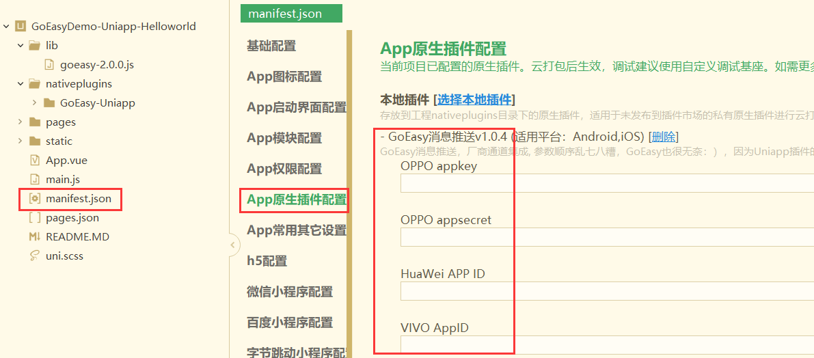Open the 百度小程序配置 section
This screenshot has height=358, width=814.
coord(290,322)
